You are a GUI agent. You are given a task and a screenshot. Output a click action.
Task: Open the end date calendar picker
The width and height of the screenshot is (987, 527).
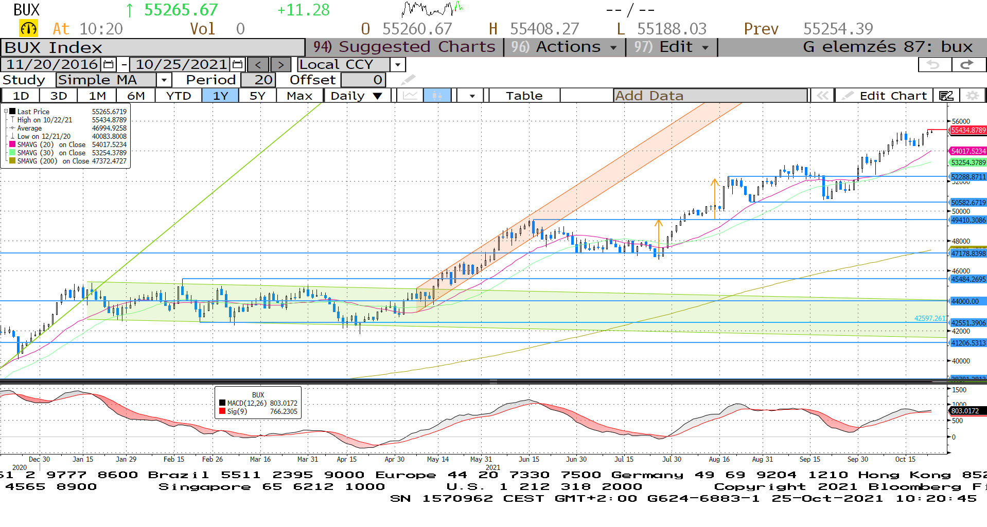[x=237, y=64]
